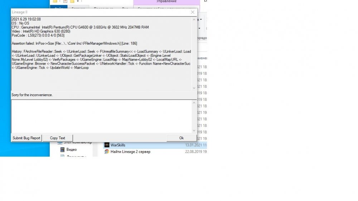
Task: Click the WarSkills modification date
Action: (x=195, y=145)
